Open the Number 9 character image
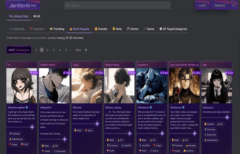This screenshot has width=240, height=154. [x=152, y=86]
